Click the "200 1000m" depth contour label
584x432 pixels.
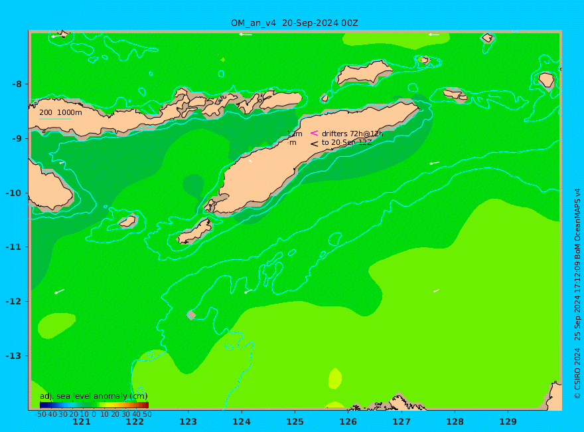60,112
